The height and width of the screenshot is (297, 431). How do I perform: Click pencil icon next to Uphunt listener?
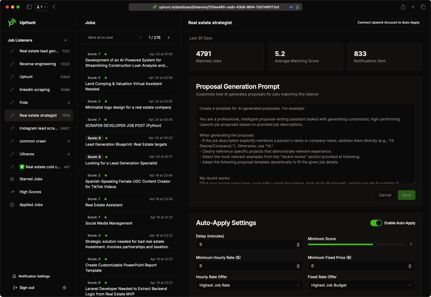pos(12,77)
